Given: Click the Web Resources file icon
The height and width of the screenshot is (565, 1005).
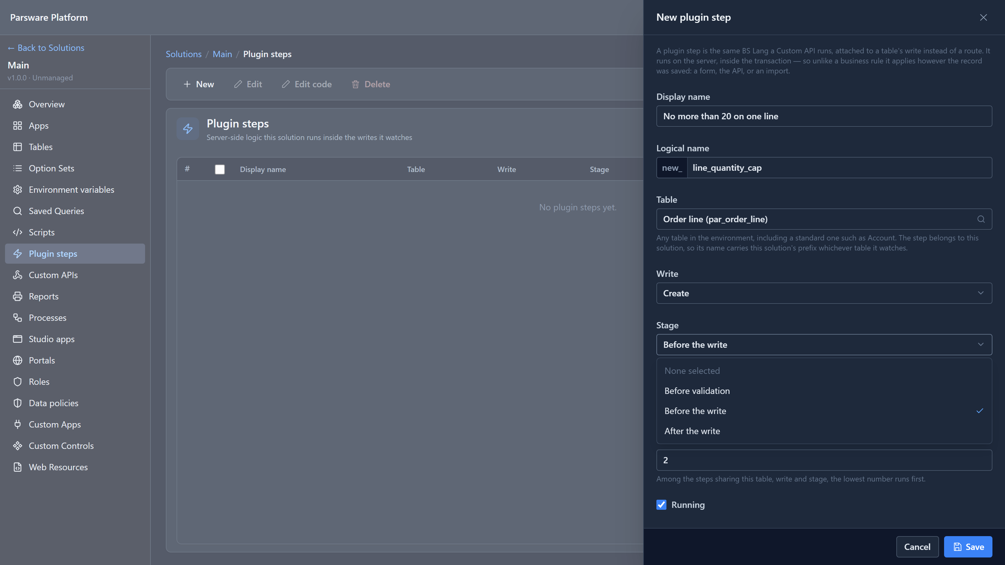Looking at the screenshot, I should click(x=18, y=467).
